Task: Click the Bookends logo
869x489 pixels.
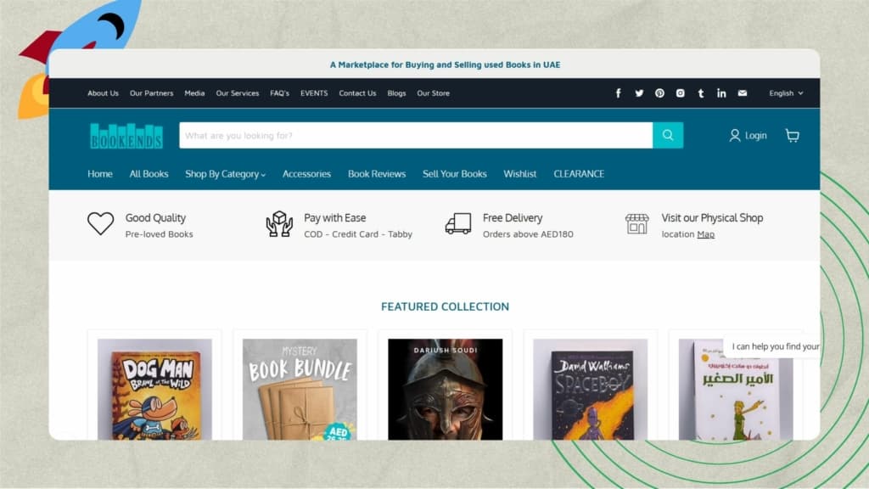Action: coord(126,136)
